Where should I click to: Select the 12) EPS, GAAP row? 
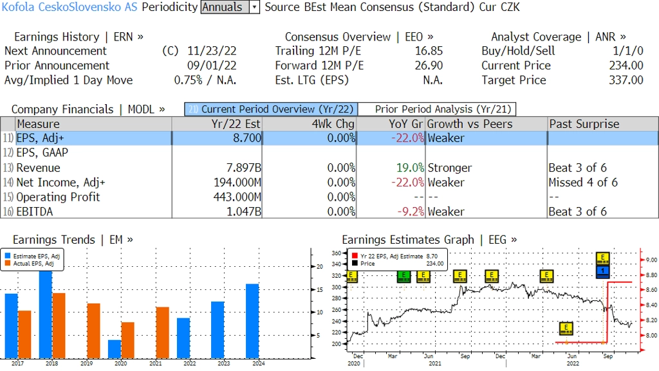coord(329,153)
